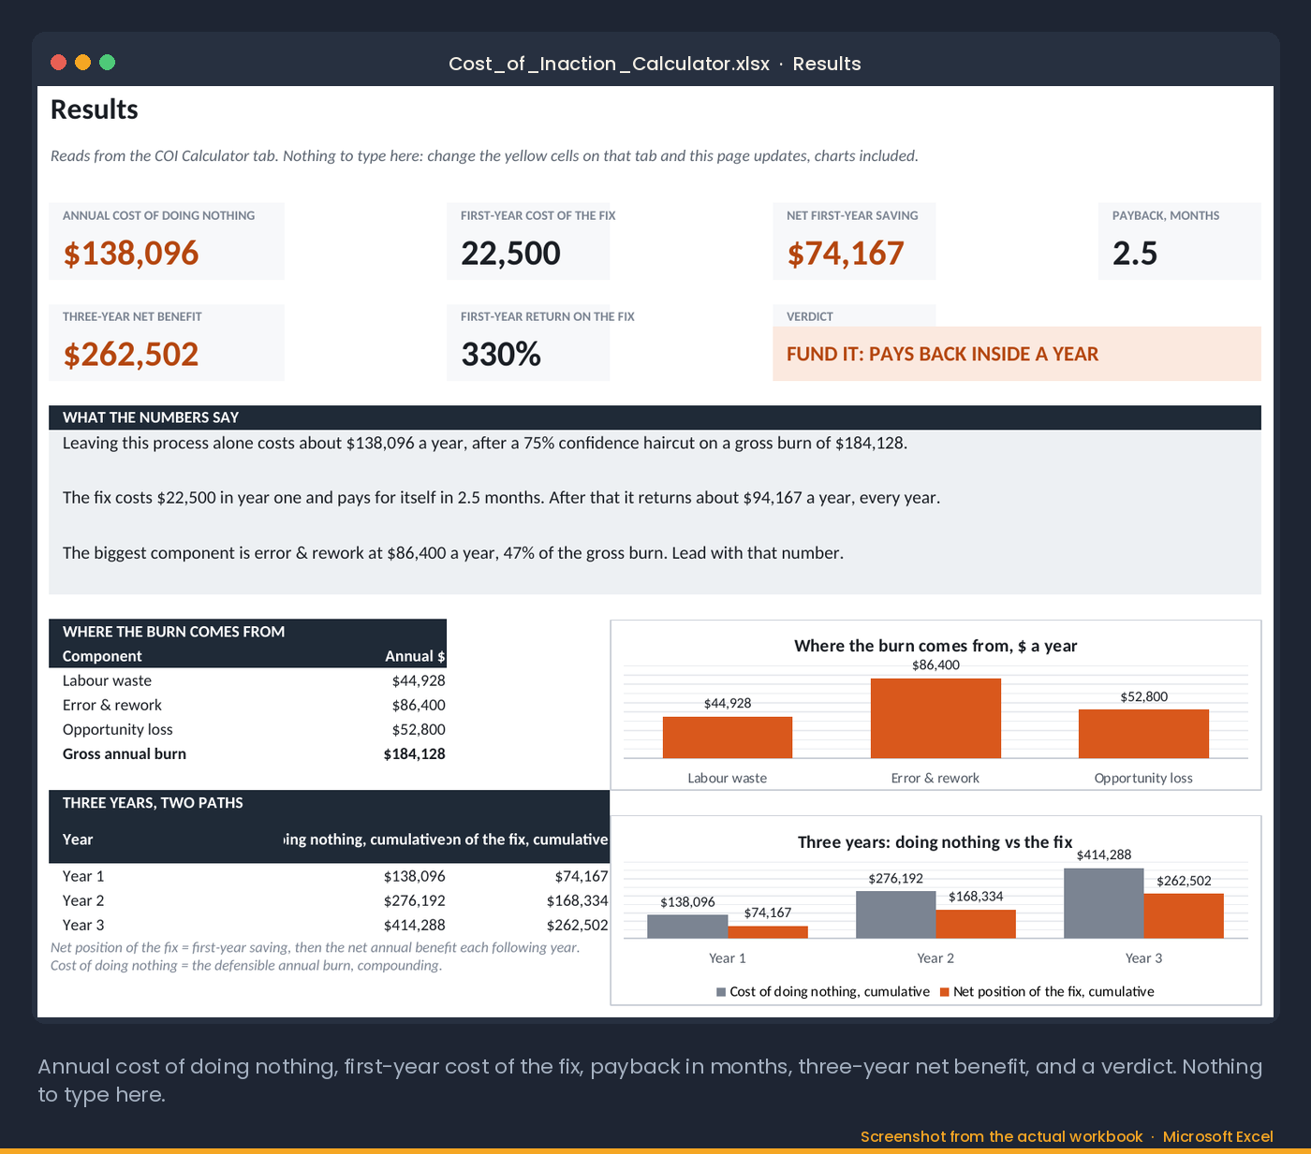Click the $262,502 three-year net benefit KPI
The width and height of the screenshot is (1311, 1154).
131,355
